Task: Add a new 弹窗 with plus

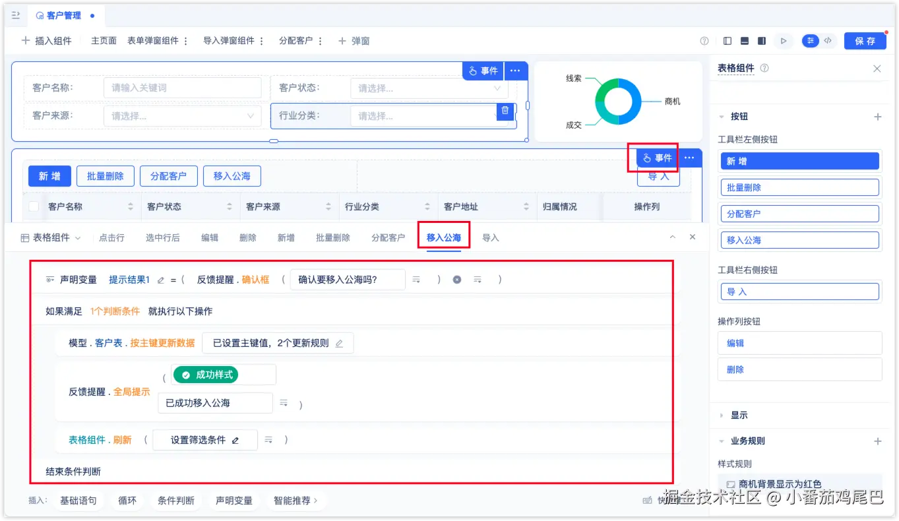Action: pyautogui.click(x=354, y=41)
